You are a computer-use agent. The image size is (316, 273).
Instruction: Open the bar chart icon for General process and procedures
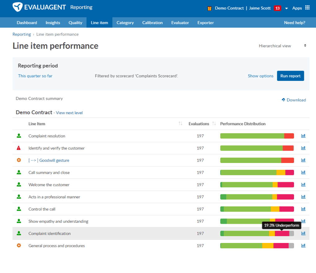point(303,245)
